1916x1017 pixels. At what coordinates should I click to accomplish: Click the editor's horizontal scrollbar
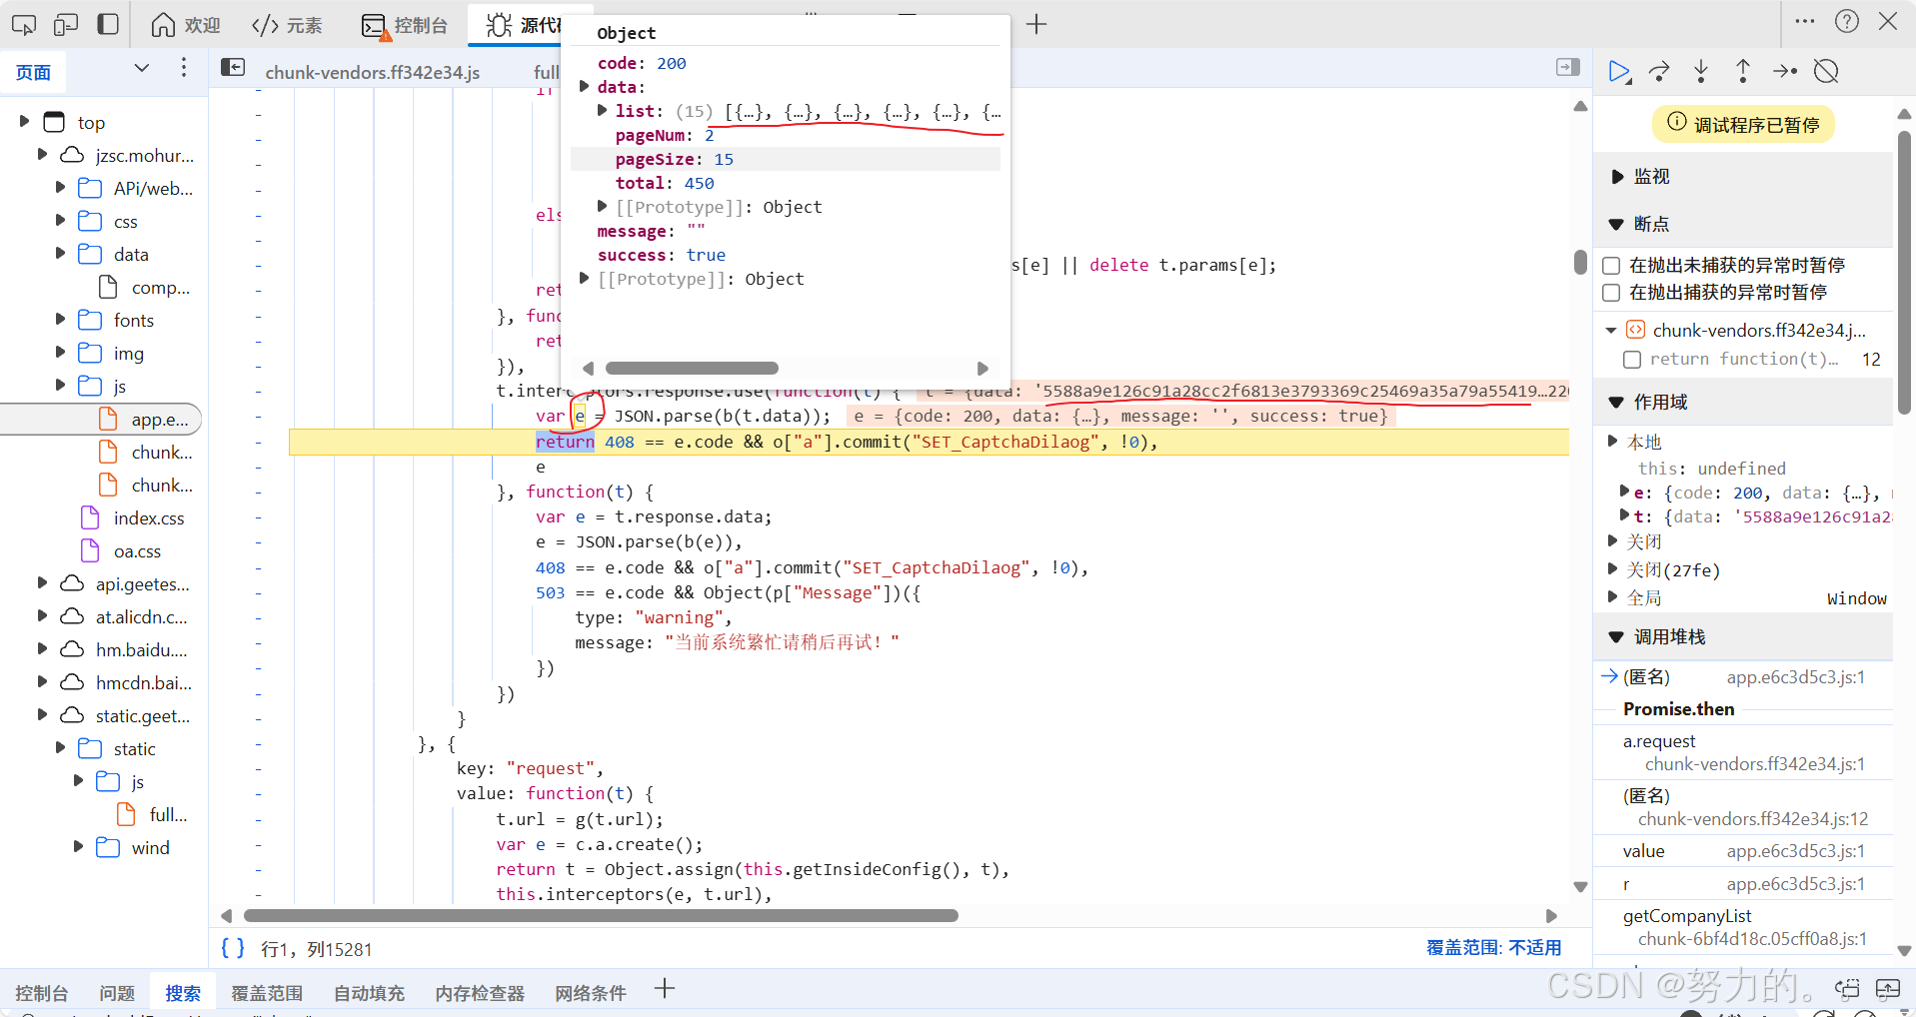(600, 915)
